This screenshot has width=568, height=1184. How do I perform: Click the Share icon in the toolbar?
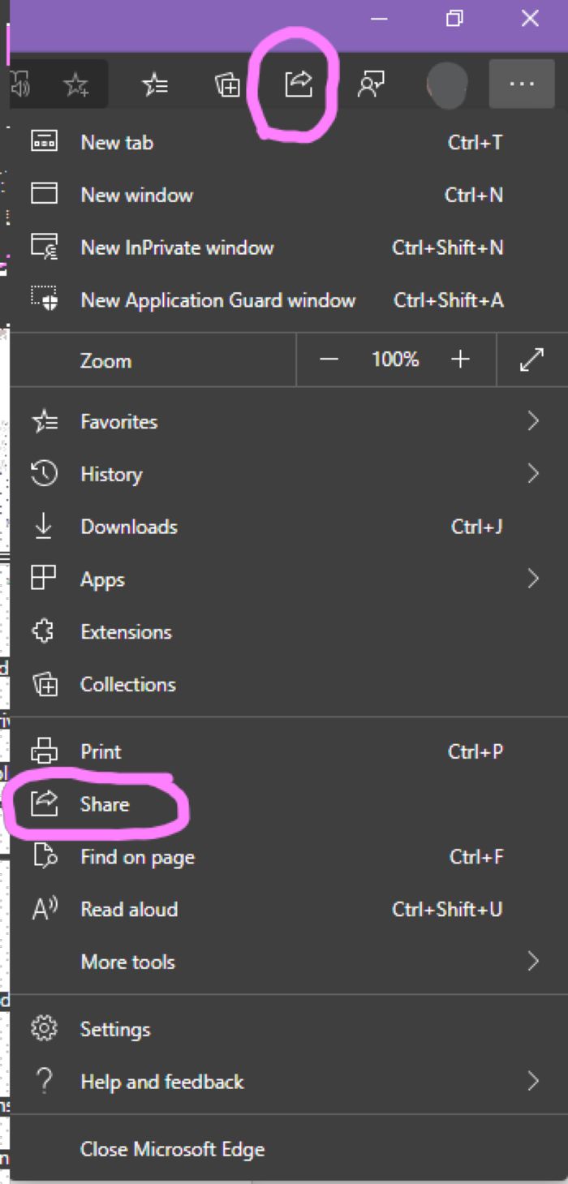click(298, 84)
